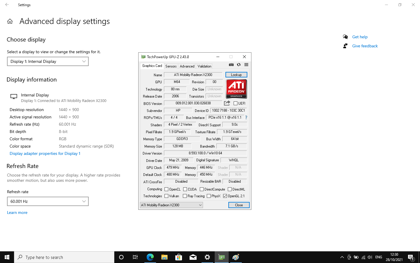Switch to the Graphics Card tab
This screenshot has width=420, height=263.
[152, 66]
